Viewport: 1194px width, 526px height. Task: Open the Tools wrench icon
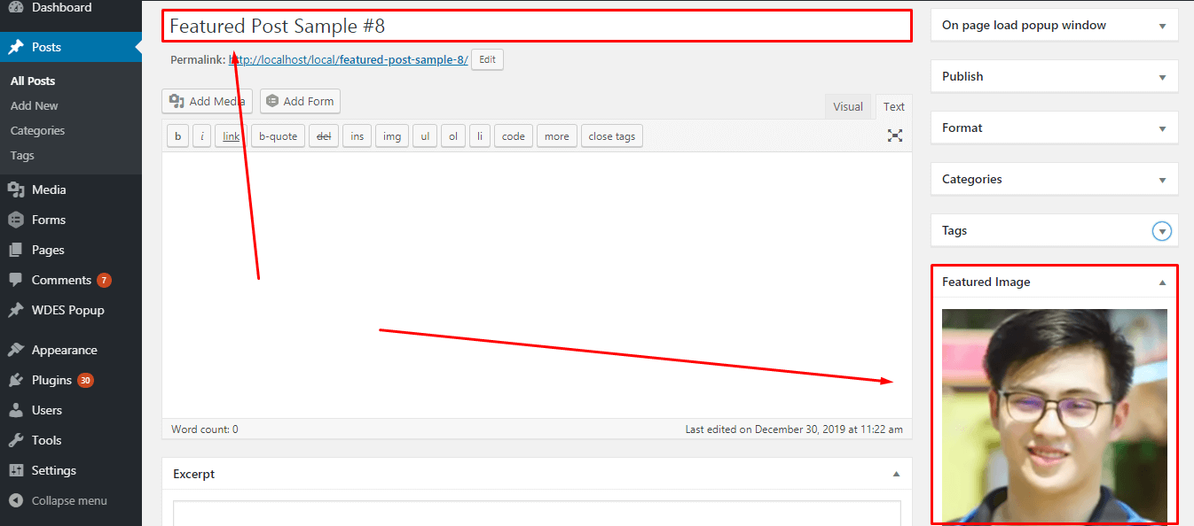[16, 440]
